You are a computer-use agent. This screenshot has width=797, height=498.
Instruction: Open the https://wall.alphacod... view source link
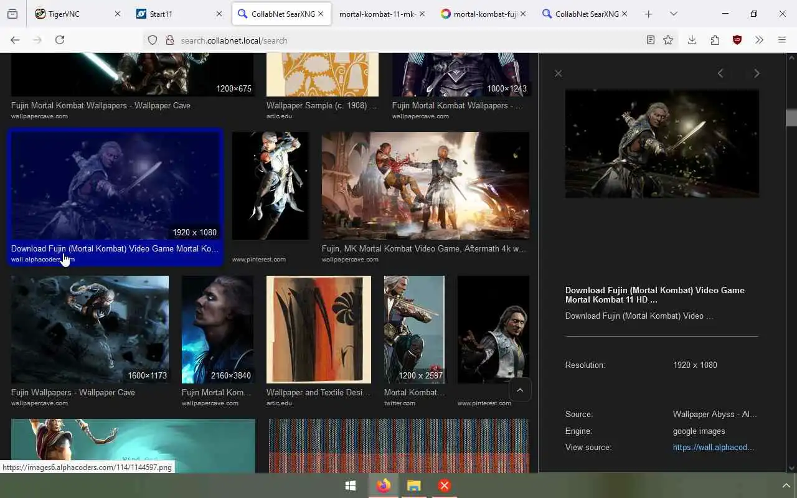click(x=714, y=447)
